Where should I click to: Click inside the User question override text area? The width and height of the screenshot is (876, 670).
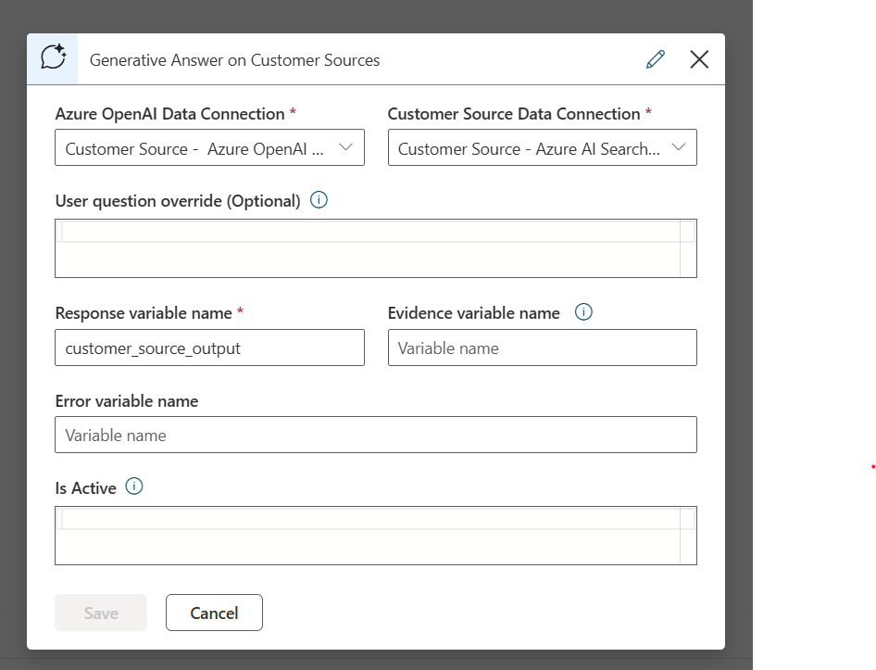pyautogui.click(x=376, y=248)
